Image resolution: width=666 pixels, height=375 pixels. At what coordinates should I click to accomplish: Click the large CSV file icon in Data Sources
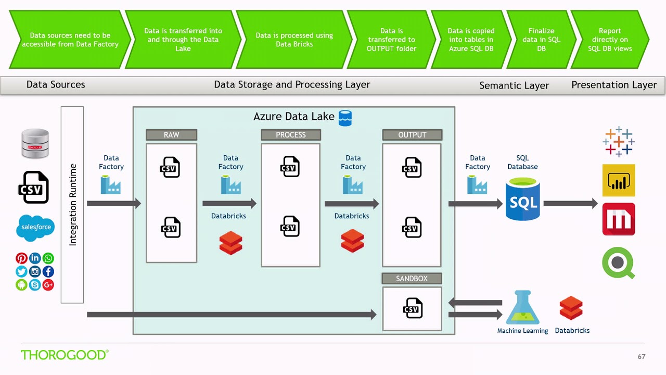[33, 187]
